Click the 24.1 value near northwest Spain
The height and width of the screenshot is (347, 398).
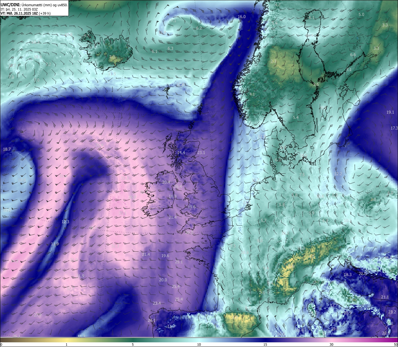click(x=151, y=321)
